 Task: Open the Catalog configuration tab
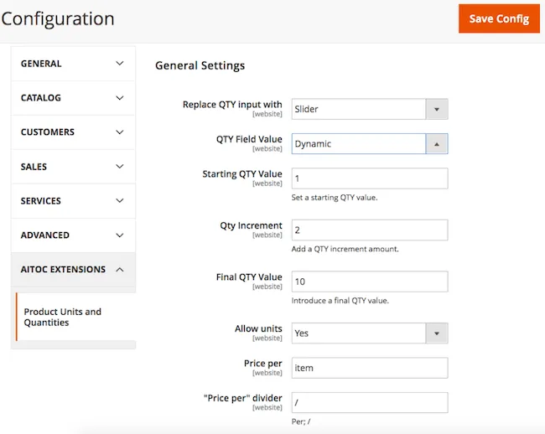[41, 98]
